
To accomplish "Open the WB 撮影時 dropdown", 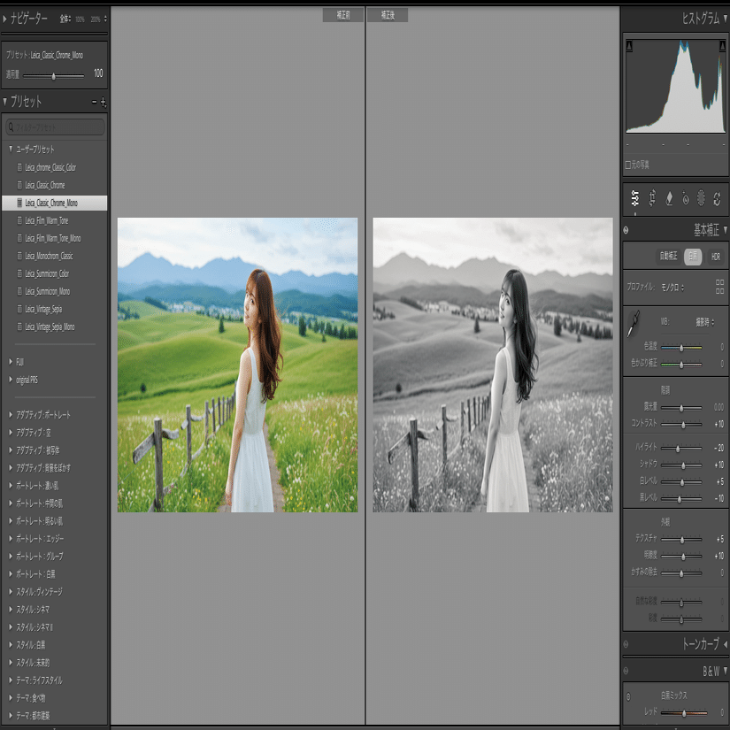I will (x=705, y=322).
